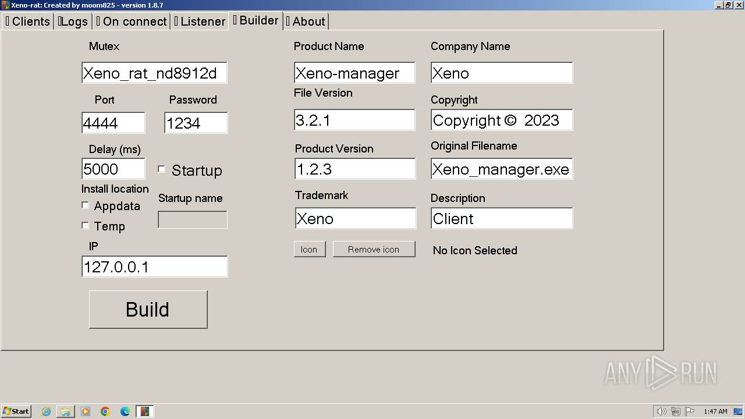Enable the Startup checkbox
The height and width of the screenshot is (419, 745).
tap(162, 169)
